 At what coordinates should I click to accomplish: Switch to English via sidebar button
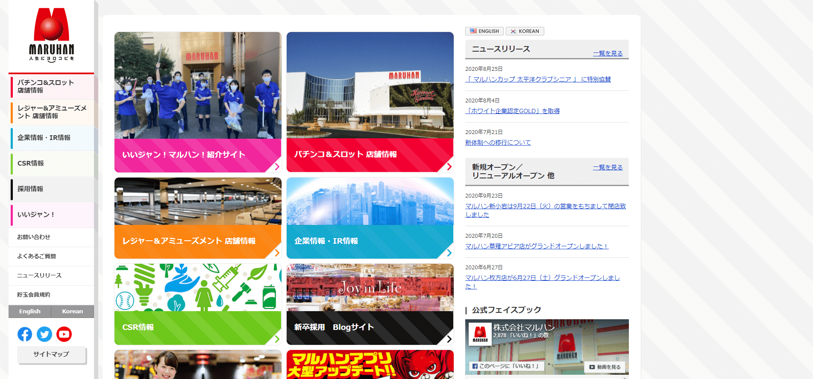[x=30, y=312]
